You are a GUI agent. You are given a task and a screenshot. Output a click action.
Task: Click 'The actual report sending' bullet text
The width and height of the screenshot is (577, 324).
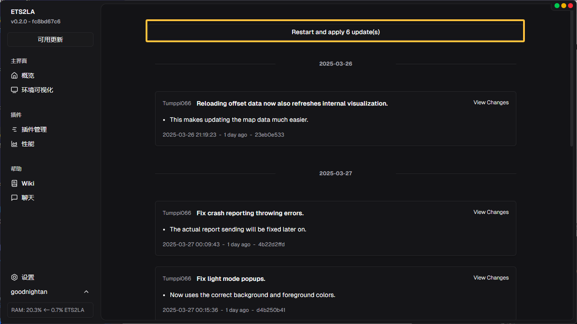[x=238, y=230]
